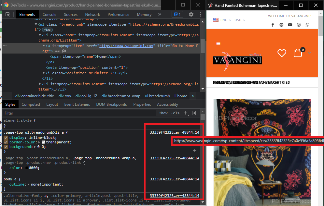
Task: Open stylesheet link for body a rule
Action: [175, 179]
